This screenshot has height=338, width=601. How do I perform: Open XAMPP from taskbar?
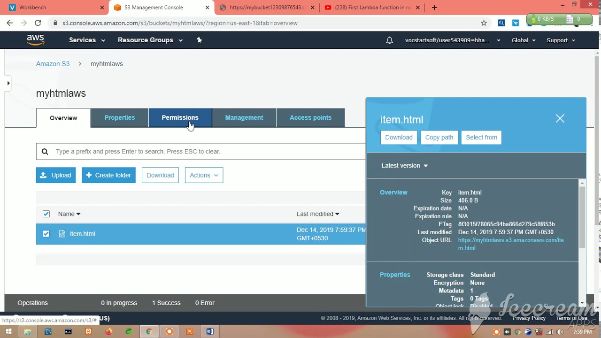88,331
